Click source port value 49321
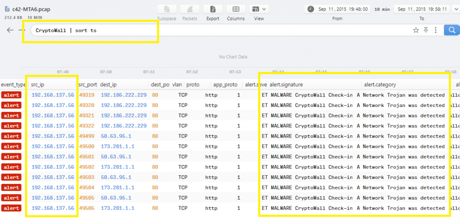Image resolution: width=460 pixels, height=223 pixels. pyautogui.click(x=87, y=116)
